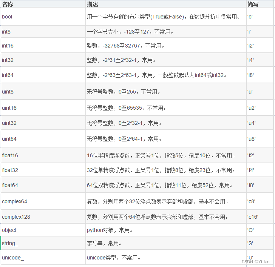This screenshot has height=267, width=275.
Task: Click the 描述 column header
Action: 166,4
